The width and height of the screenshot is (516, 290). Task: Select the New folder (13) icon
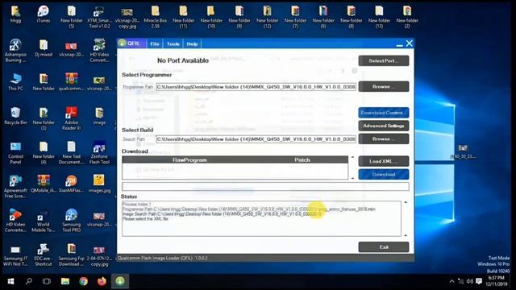point(379,17)
